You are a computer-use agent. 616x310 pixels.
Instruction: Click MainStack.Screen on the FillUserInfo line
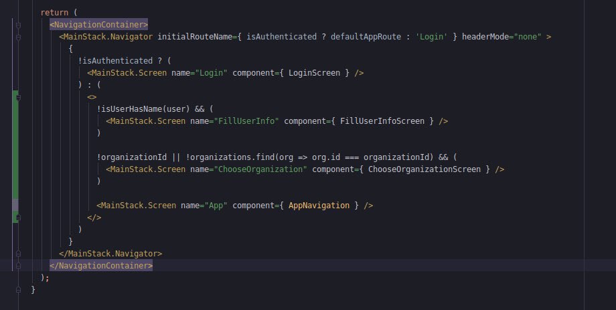point(148,121)
